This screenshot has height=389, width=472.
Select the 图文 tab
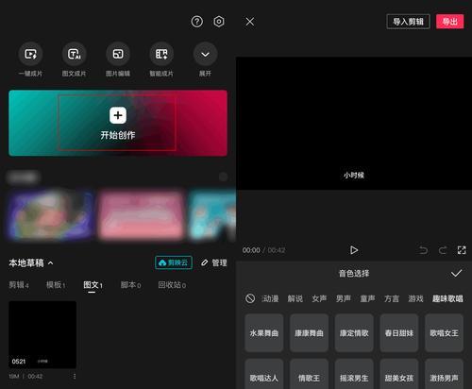(x=93, y=285)
